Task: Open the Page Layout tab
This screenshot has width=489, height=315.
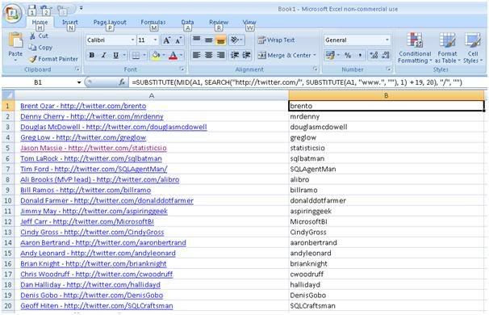Action: (110, 23)
